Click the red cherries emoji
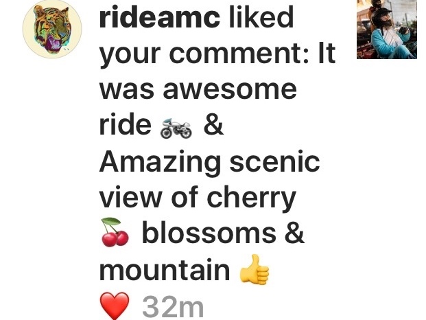Image resolution: width=426 pixels, height=320 pixels. 115,232
